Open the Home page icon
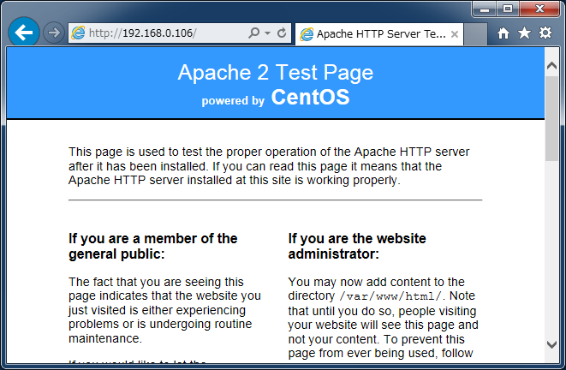566x370 pixels. click(503, 33)
